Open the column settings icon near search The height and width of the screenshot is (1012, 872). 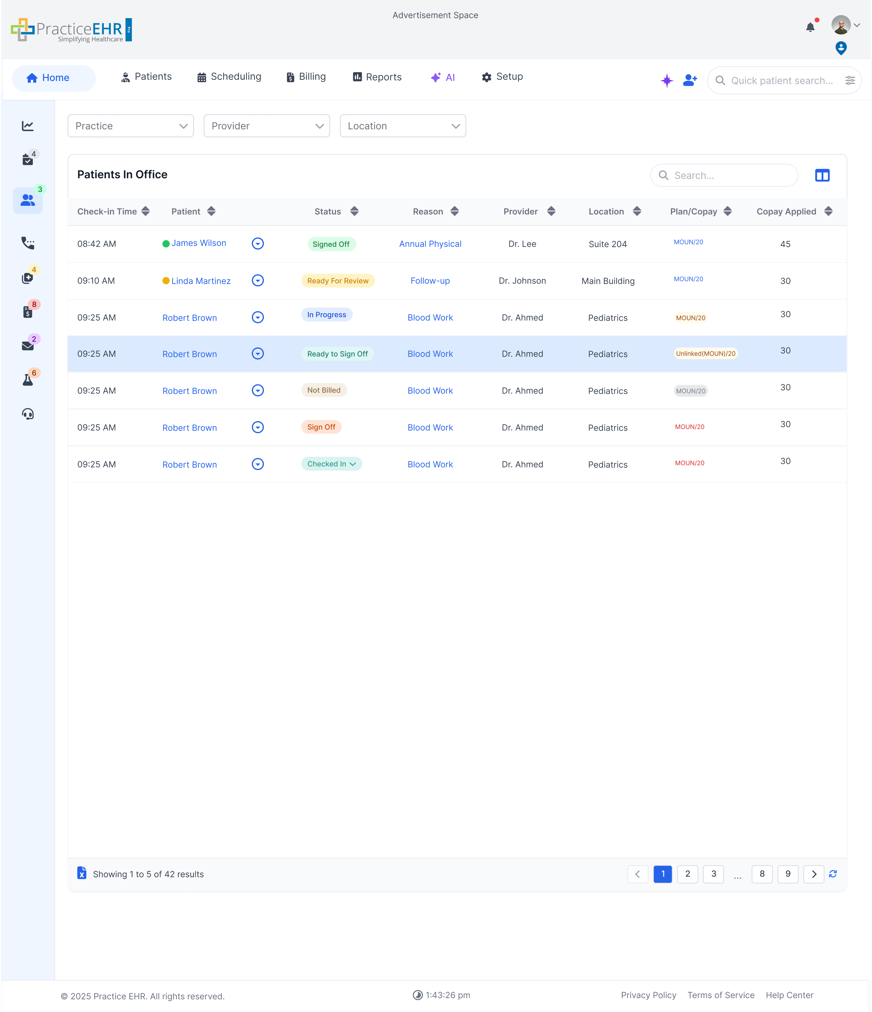point(822,175)
